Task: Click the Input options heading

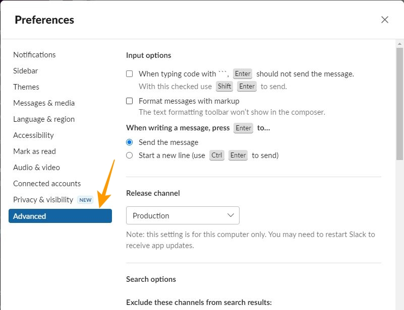Action: (148, 55)
